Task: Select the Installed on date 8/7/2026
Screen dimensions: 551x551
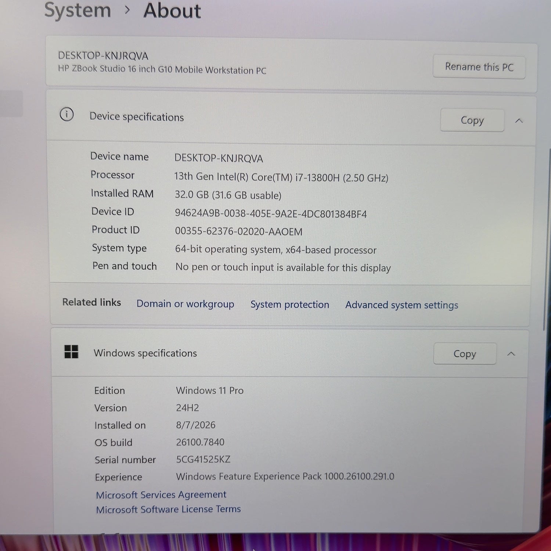Action: (x=196, y=425)
